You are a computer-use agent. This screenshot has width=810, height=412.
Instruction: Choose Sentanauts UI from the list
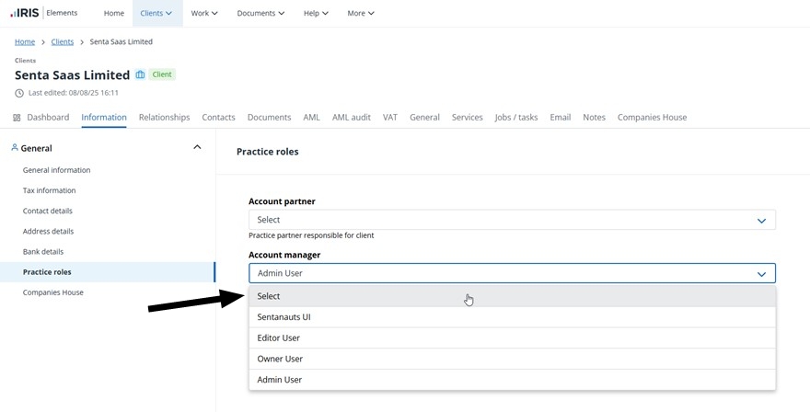pyautogui.click(x=283, y=317)
